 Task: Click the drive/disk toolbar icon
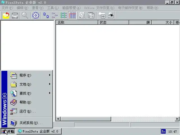(15, 15)
